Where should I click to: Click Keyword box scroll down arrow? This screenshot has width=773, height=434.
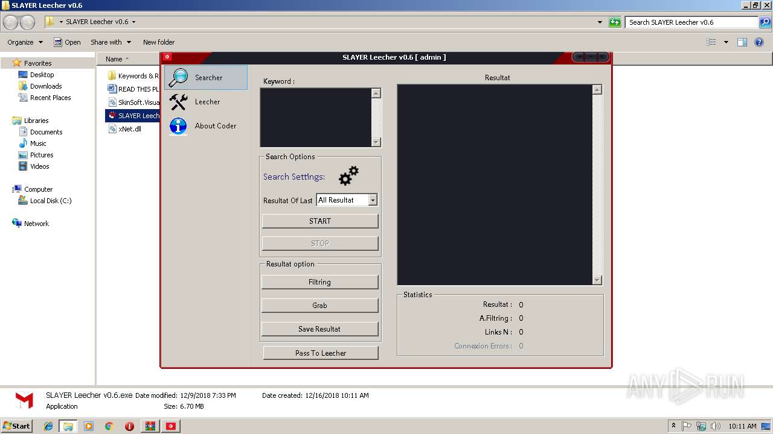[376, 142]
